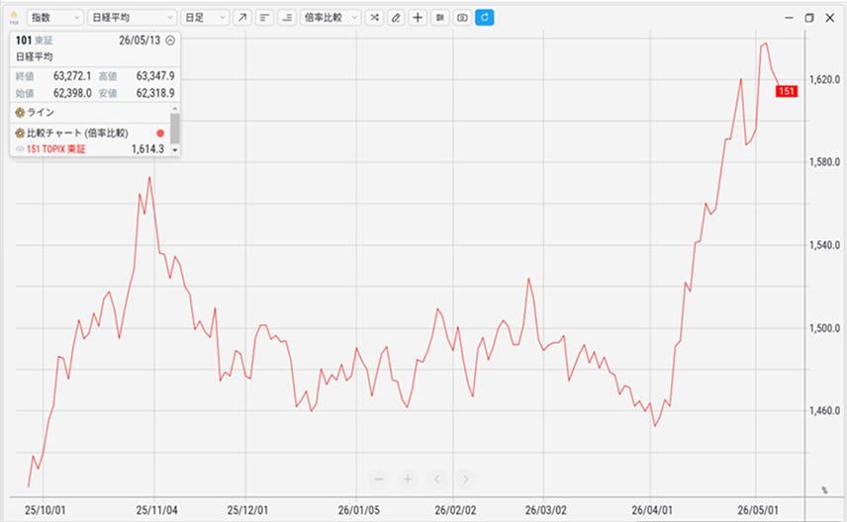Click the candlestick settings toolbar icon
Image resolution: width=847 pixels, height=522 pixels.
[439, 18]
